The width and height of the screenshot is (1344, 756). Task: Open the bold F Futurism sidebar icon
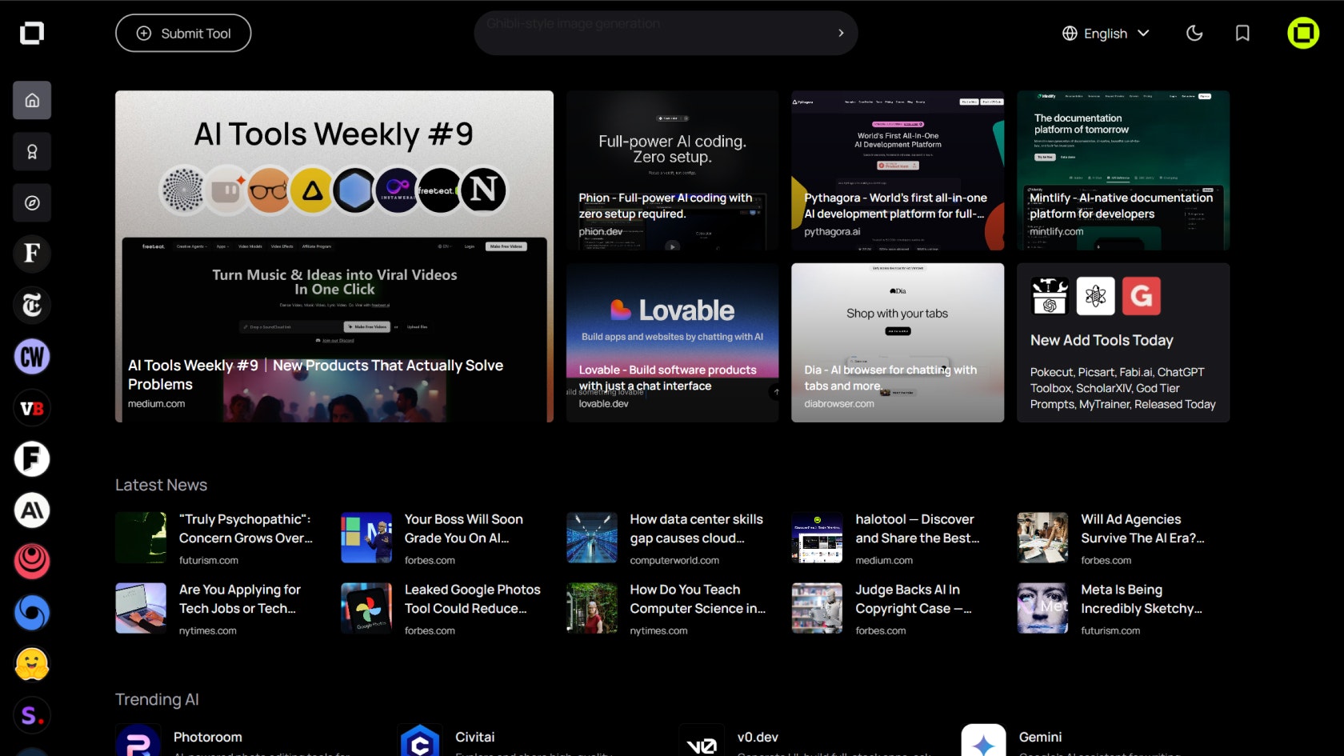tap(32, 459)
